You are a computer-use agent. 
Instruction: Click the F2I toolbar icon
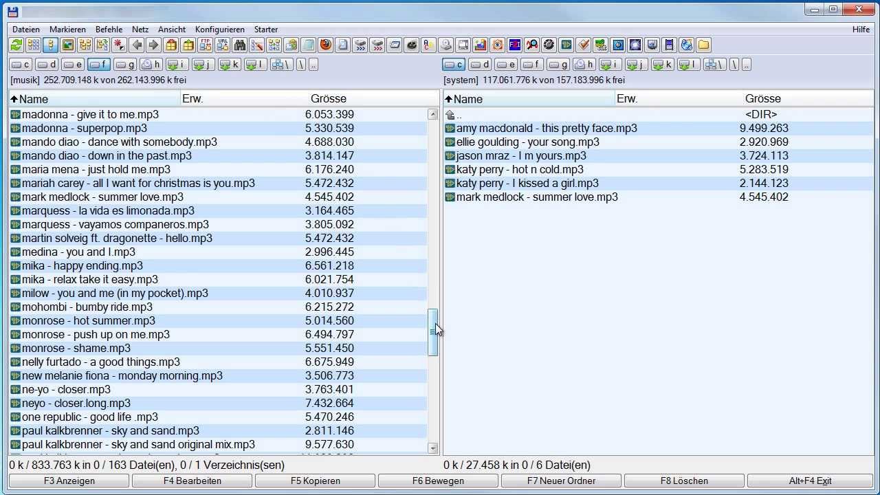coord(515,45)
